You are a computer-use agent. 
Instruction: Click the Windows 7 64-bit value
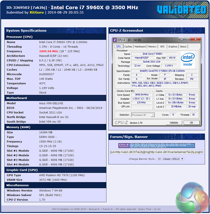tap(51, 191)
